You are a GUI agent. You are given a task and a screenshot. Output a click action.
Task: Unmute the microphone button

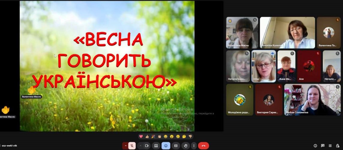click(132, 146)
